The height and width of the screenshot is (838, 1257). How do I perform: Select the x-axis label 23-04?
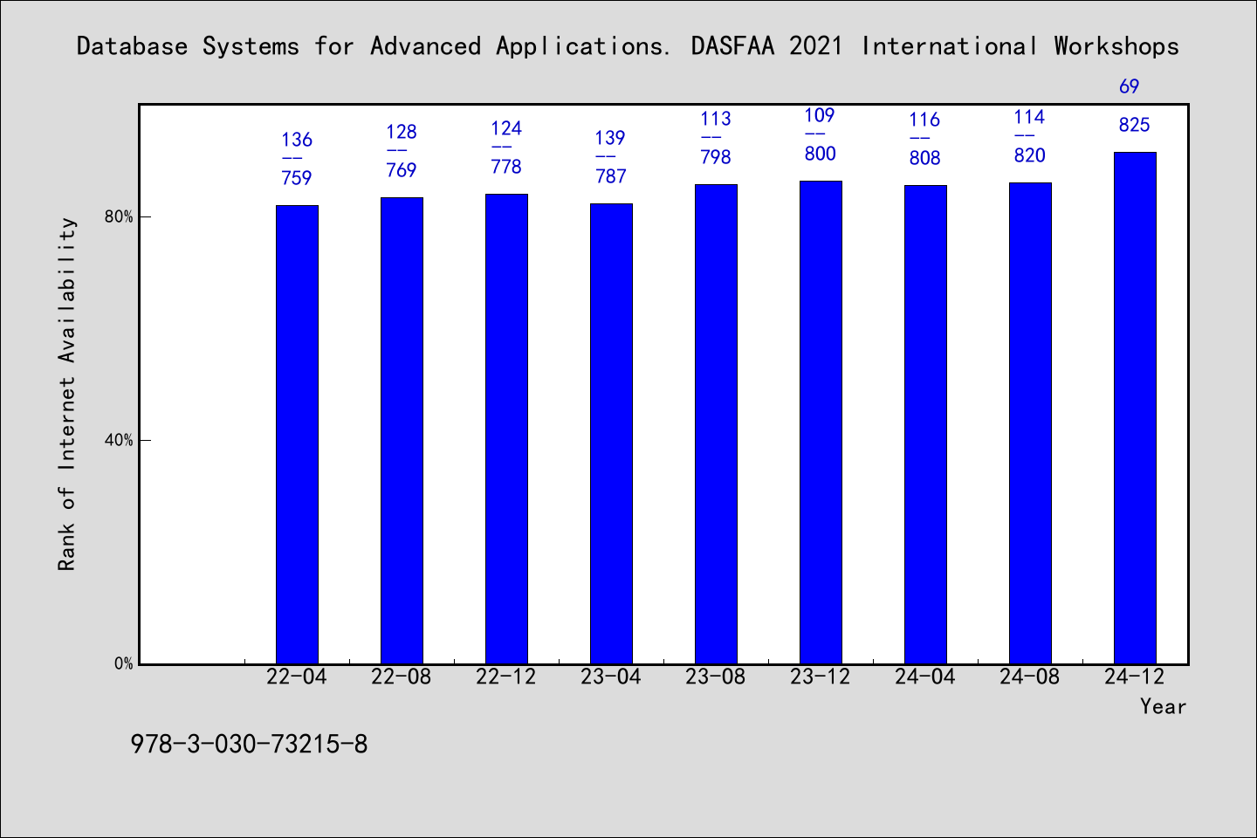611,677
